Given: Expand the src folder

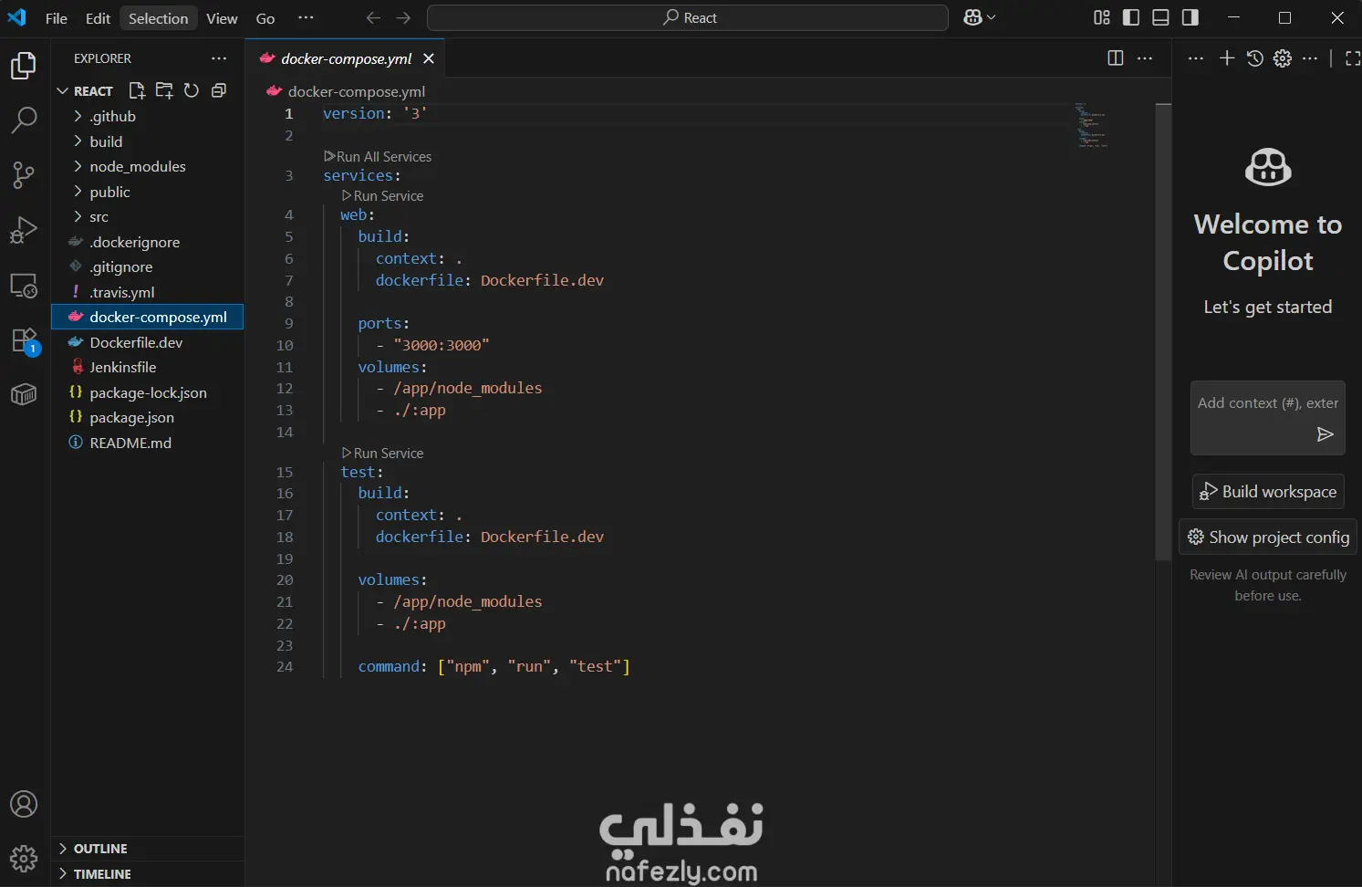Looking at the screenshot, I should point(148,216).
